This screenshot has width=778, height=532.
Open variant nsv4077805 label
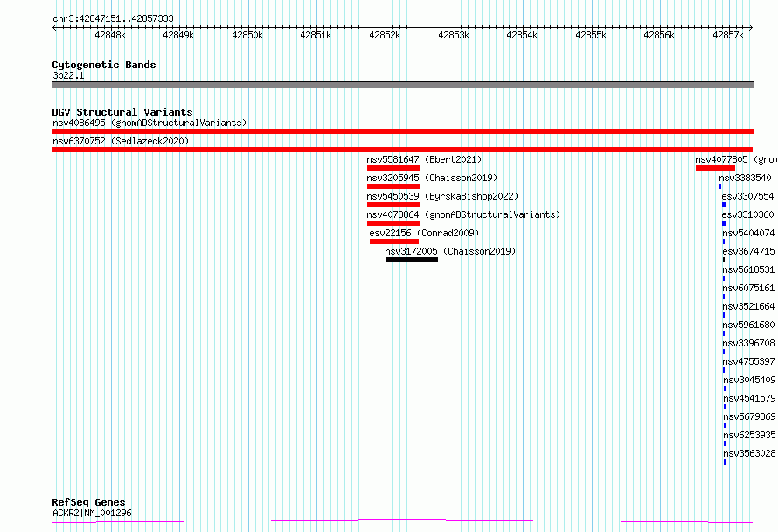(736, 159)
